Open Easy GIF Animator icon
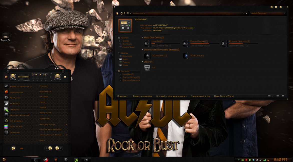Screen dimensions: 293x162 coord(6,115)
